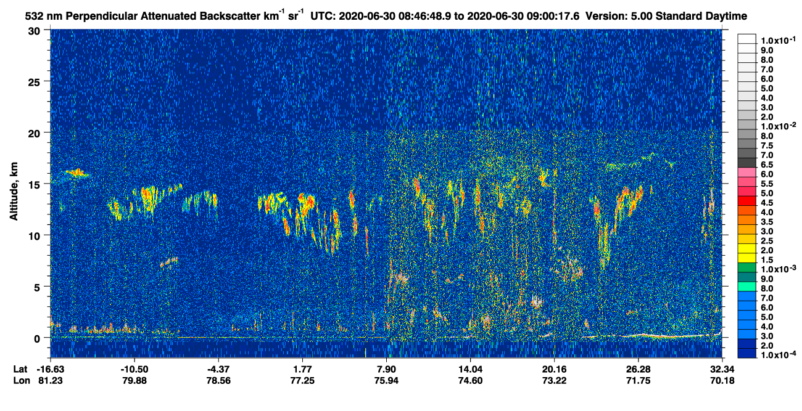
Task: Click longitude value 70.18
Action: click(x=722, y=380)
